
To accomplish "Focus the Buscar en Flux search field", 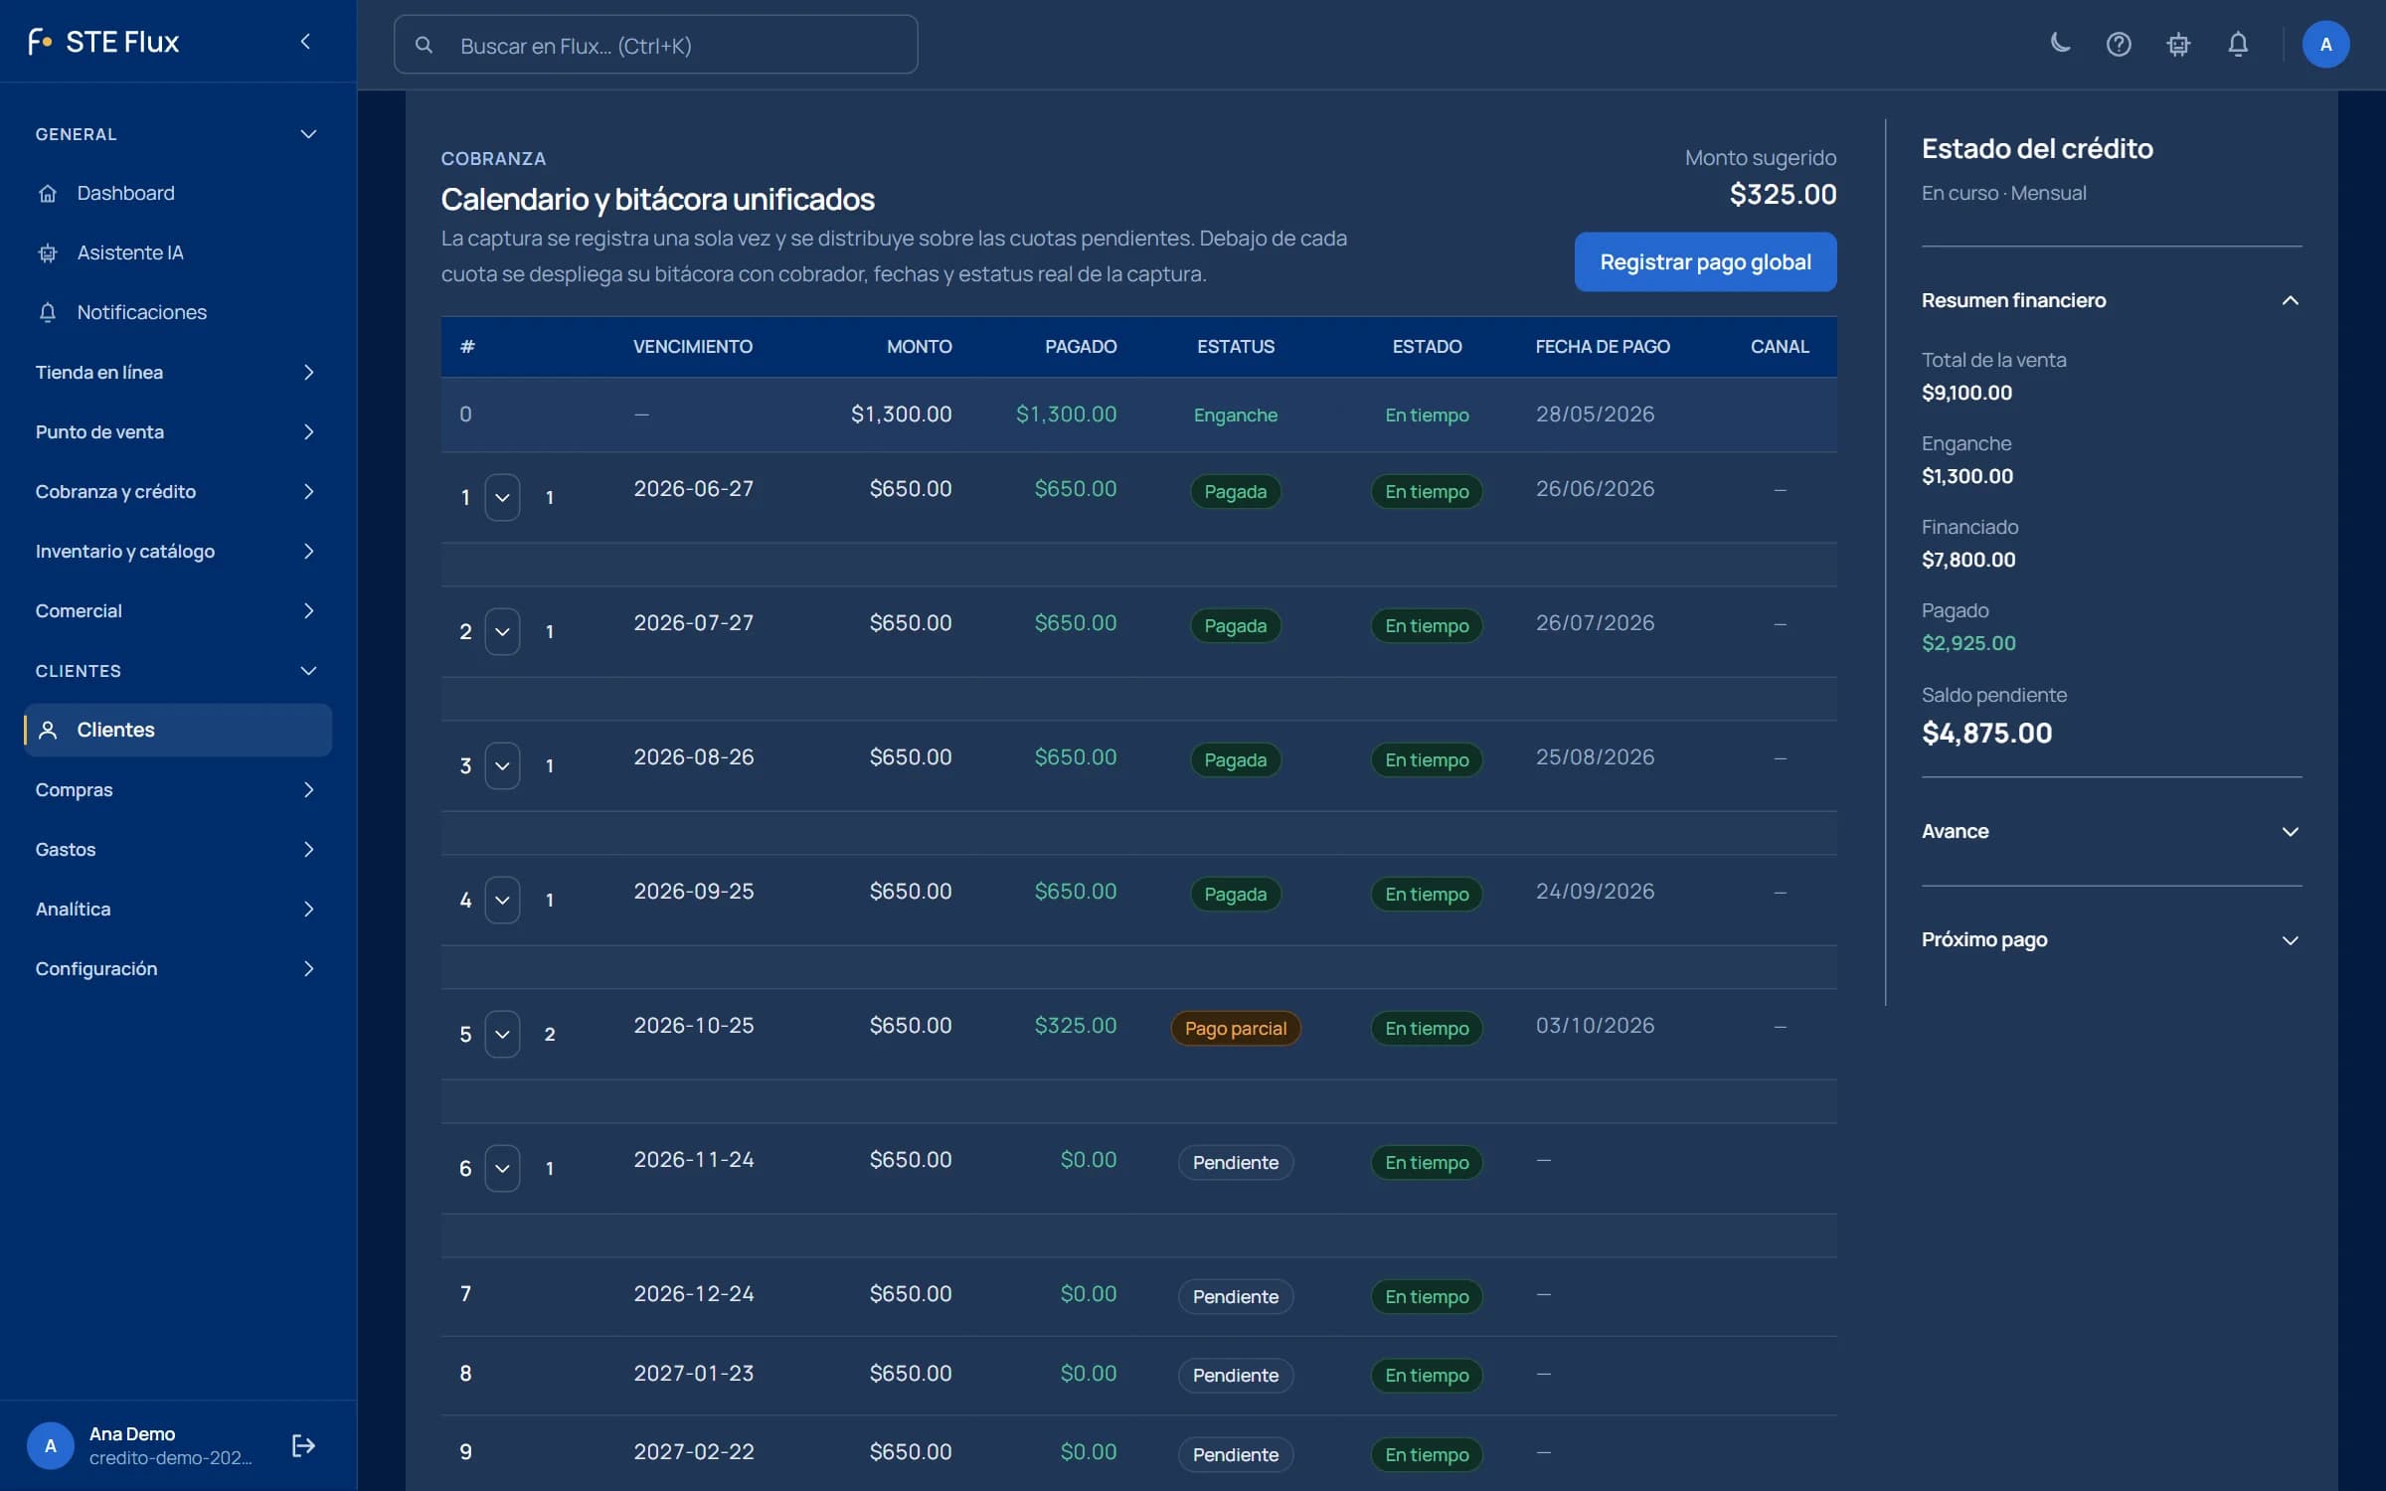I will pos(656,45).
